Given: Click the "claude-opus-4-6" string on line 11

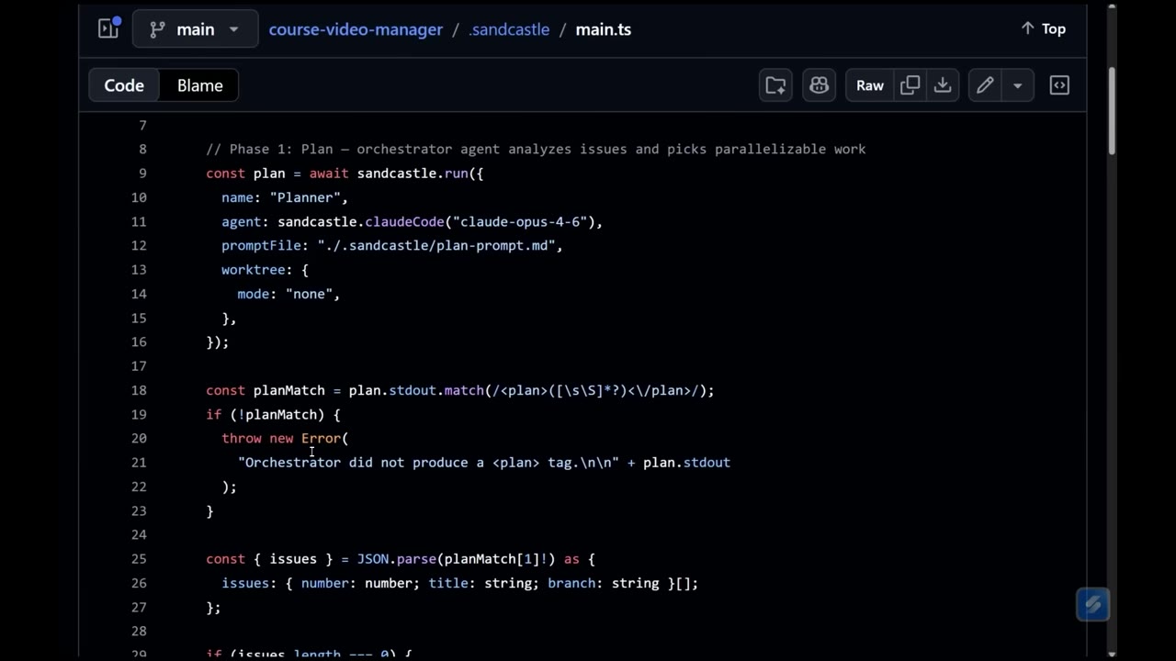Looking at the screenshot, I should tap(519, 221).
